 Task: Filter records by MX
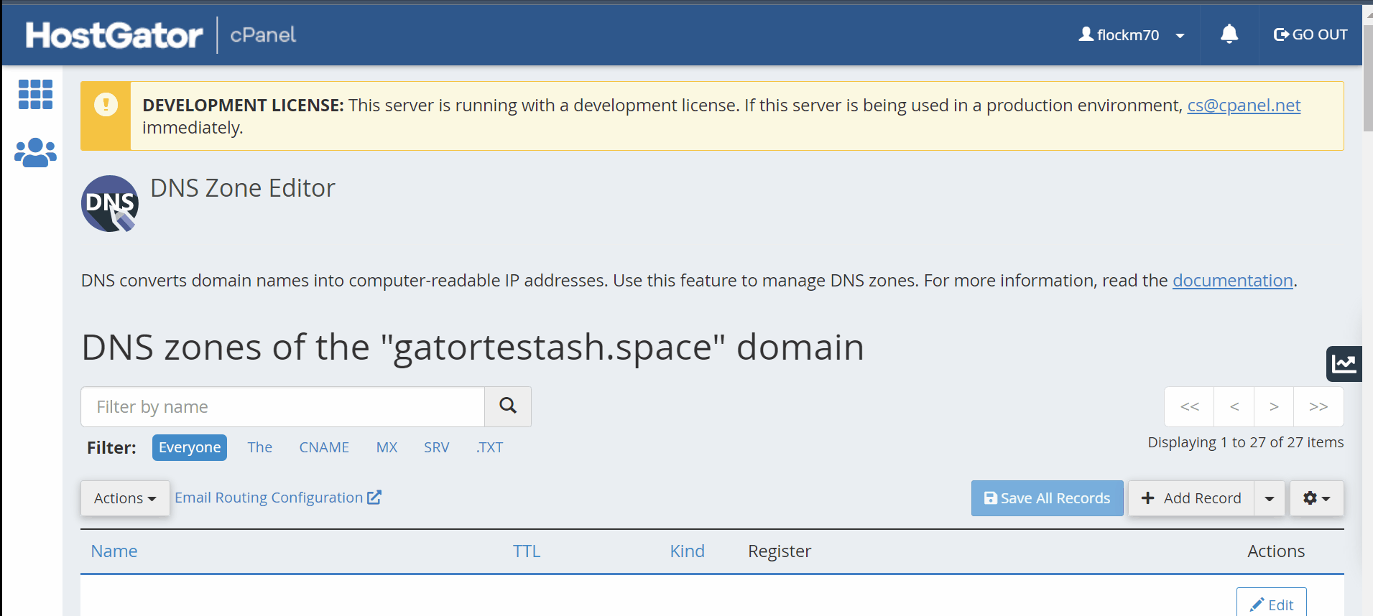point(387,447)
